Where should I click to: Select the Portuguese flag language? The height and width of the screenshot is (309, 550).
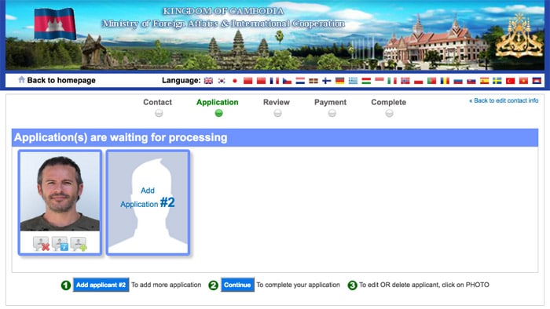pos(432,81)
